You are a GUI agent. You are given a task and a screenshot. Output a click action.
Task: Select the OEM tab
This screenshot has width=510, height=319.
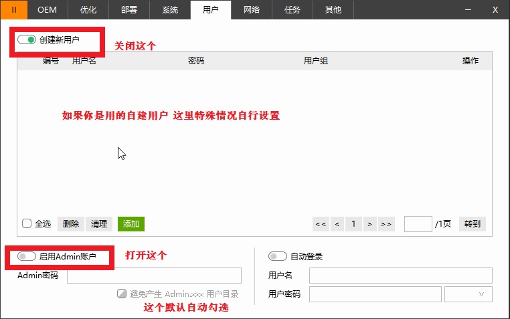tap(47, 10)
